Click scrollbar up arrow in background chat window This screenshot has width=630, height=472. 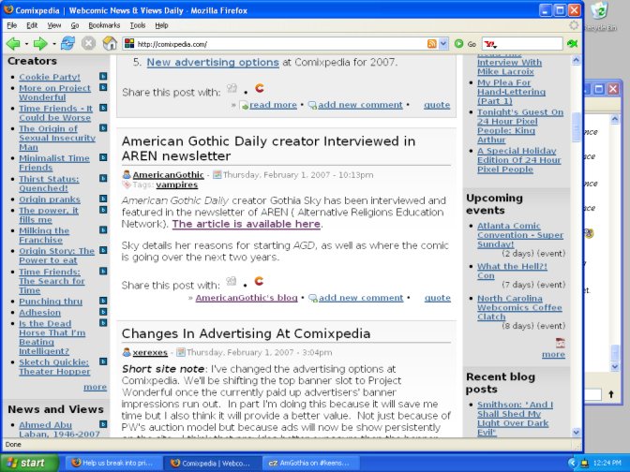(615, 119)
